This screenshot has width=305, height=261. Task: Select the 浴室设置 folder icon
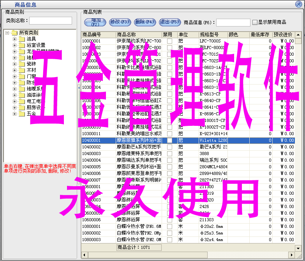pos(22,45)
